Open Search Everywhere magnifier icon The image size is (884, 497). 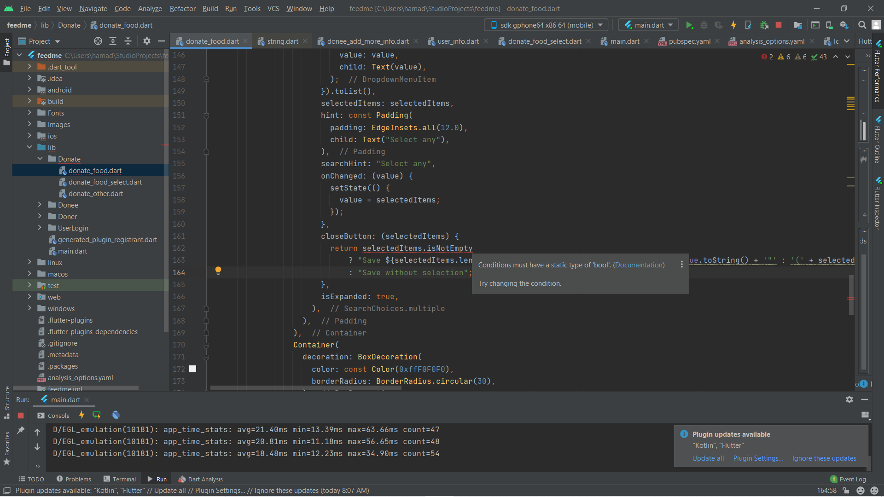(862, 25)
